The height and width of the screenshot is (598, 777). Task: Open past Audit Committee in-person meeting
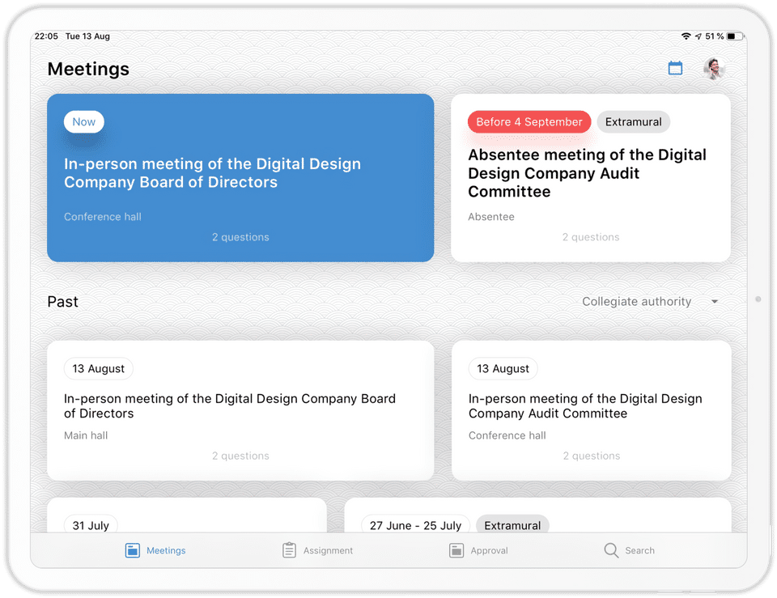point(591,409)
